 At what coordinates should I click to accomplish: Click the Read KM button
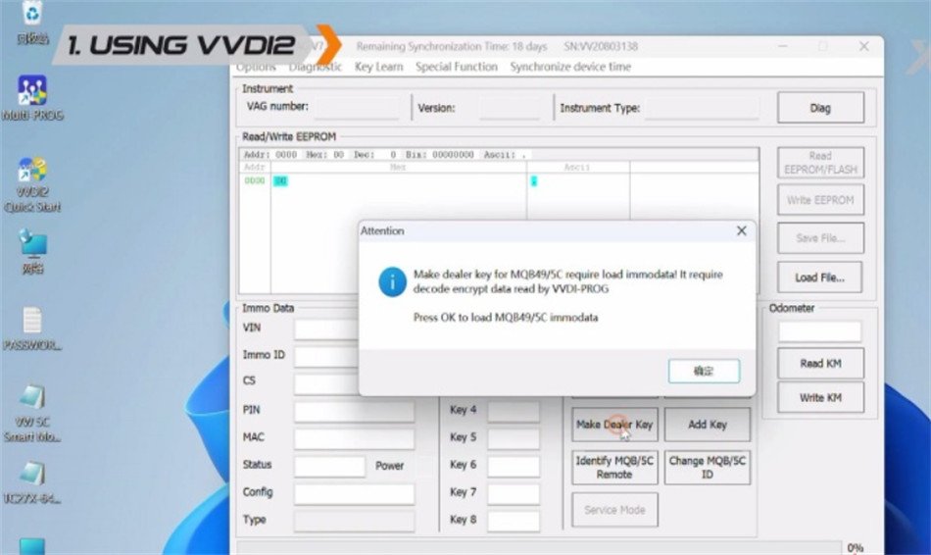(x=820, y=363)
